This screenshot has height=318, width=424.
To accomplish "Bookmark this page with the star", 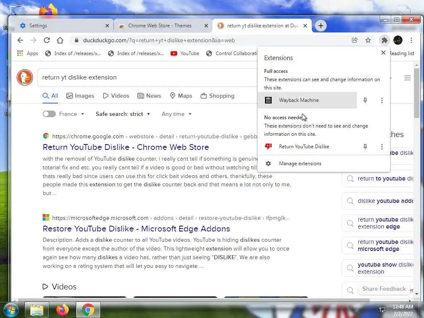I will point(368,40).
